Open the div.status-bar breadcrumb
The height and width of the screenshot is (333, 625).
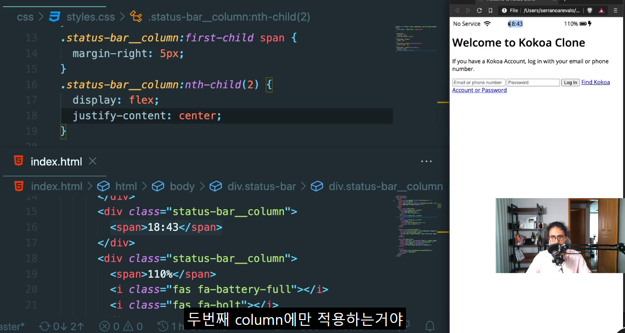click(262, 186)
